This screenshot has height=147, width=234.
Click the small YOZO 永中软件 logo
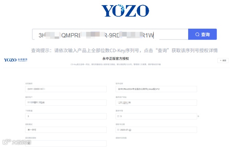16,60
